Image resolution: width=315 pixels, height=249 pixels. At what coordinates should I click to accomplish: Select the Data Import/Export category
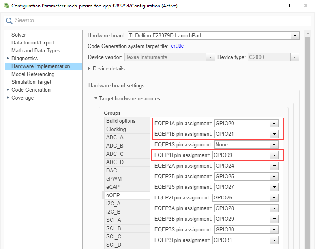(x=33, y=43)
